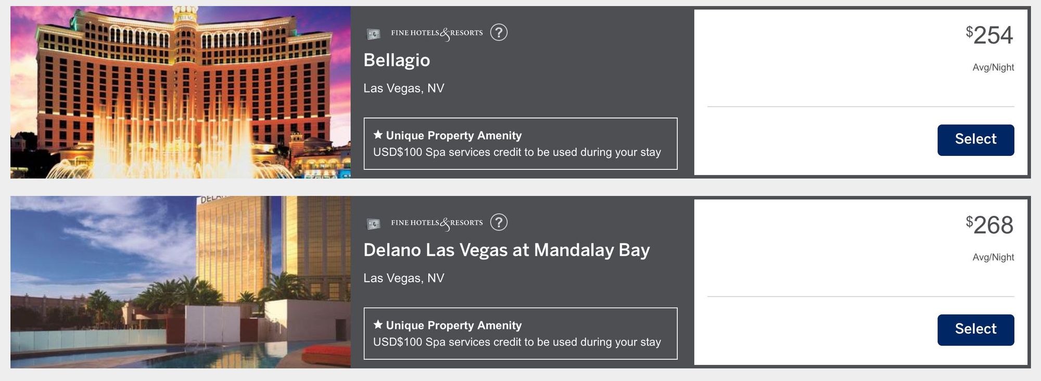This screenshot has width=1041, height=381.
Task: Select the Bellagio hotel at $254
Action: (975, 140)
